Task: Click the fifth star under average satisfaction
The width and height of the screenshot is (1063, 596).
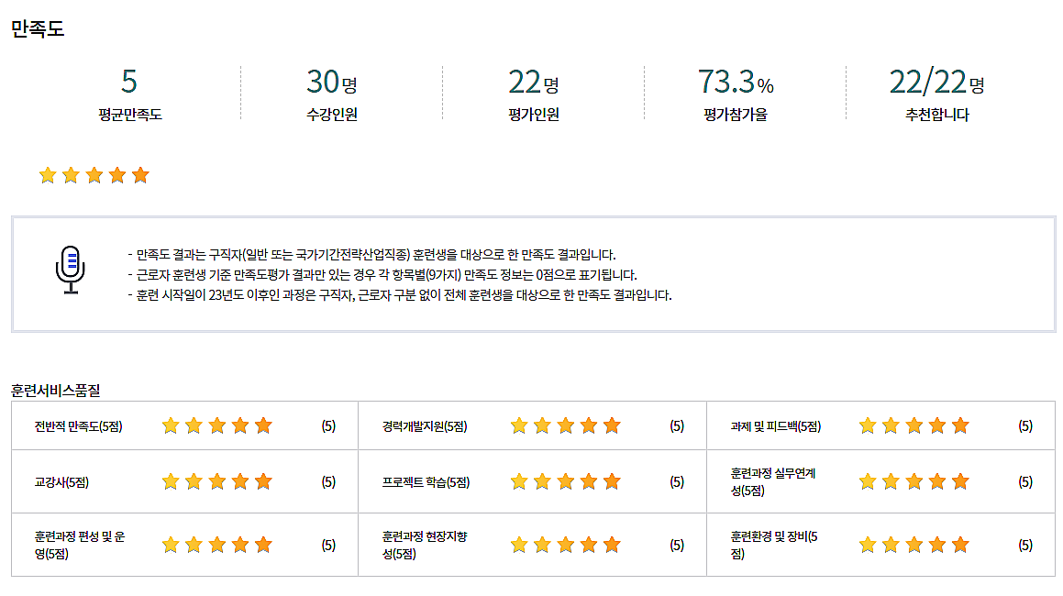Action: click(x=140, y=175)
